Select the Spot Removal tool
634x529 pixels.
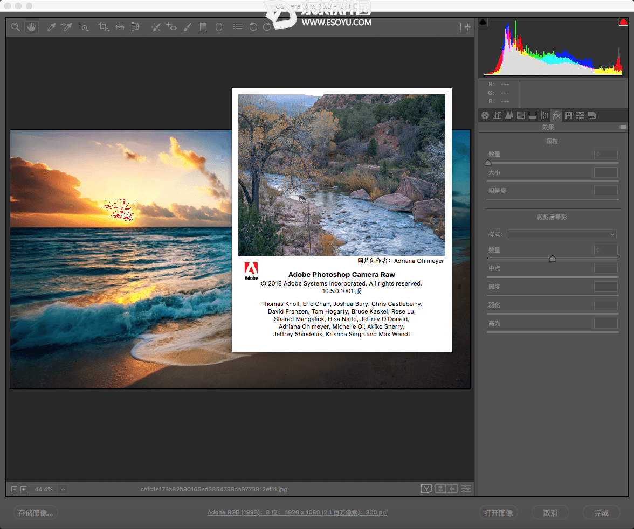[x=156, y=27]
